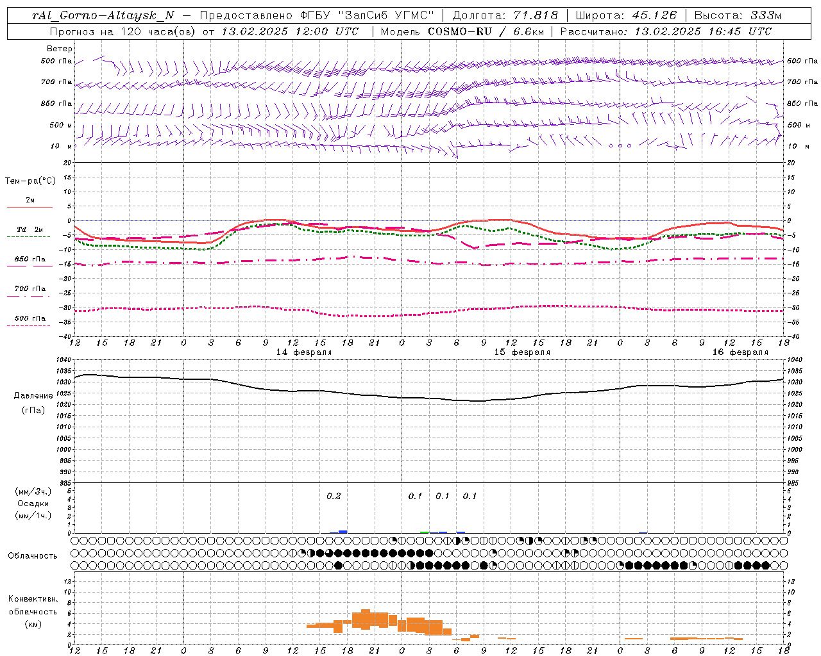Click the 16 февраля date label
This screenshot has height=656, width=821.
point(740,352)
